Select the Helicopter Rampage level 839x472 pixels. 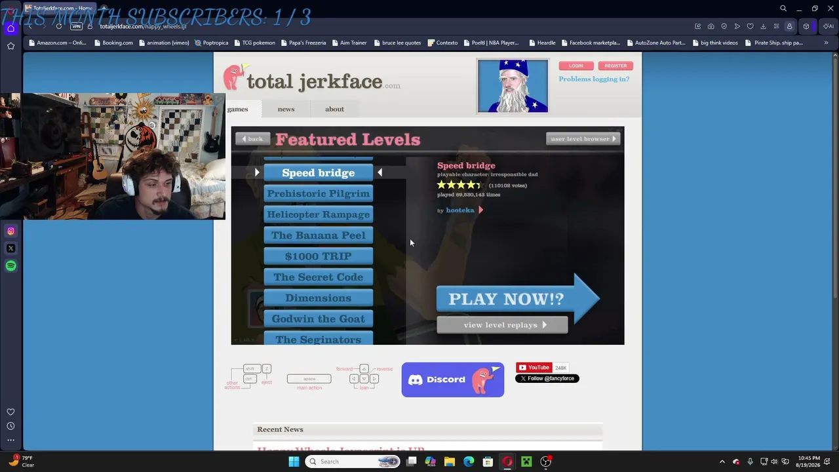pos(318,214)
